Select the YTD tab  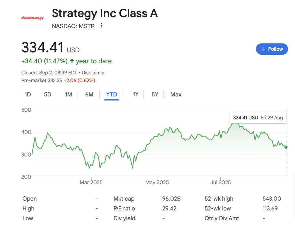[111, 94]
